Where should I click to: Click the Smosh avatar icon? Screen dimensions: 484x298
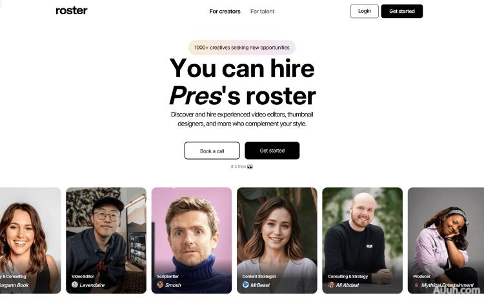tap(160, 284)
